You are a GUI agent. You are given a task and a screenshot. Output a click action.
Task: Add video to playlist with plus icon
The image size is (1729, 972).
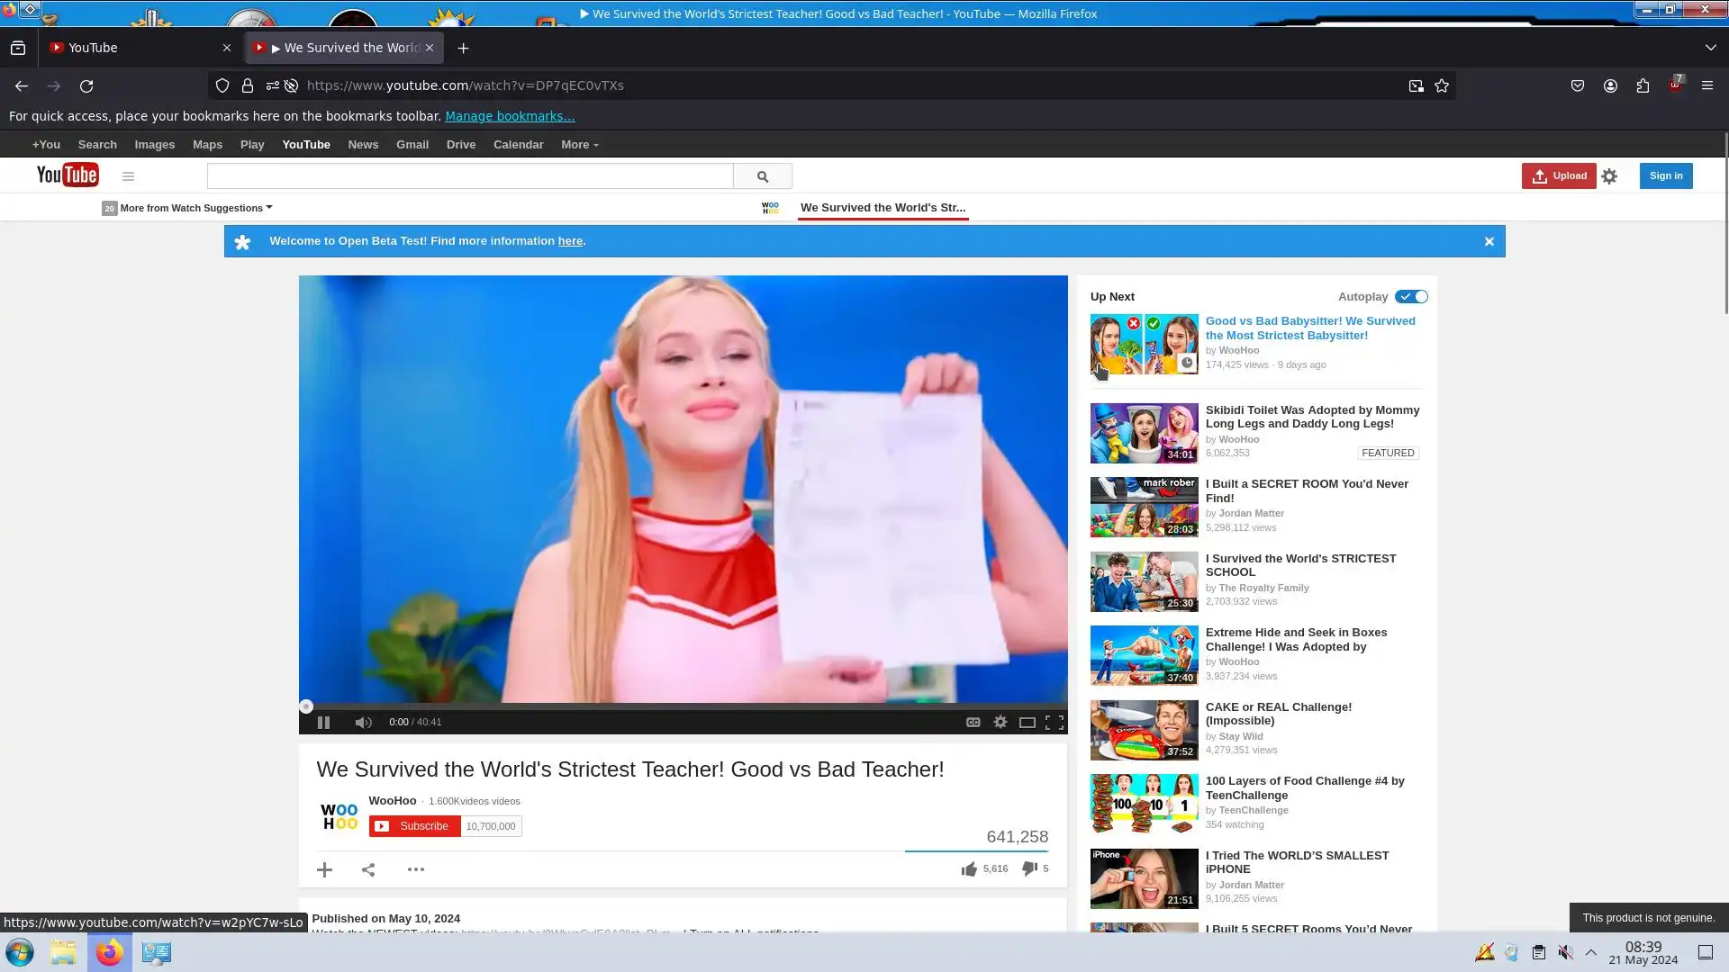324,870
